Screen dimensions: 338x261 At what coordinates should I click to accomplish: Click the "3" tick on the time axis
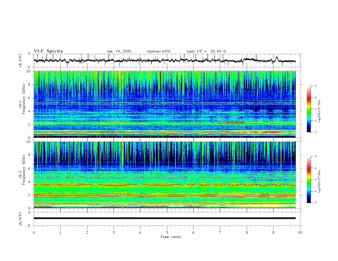(x=114, y=232)
